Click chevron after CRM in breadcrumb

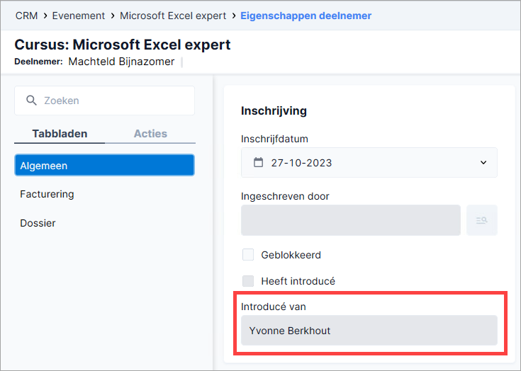click(45, 16)
